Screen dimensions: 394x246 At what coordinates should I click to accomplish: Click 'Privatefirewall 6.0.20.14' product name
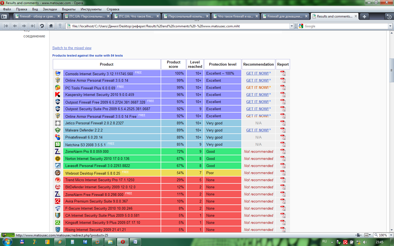pyautogui.click(x=84, y=137)
